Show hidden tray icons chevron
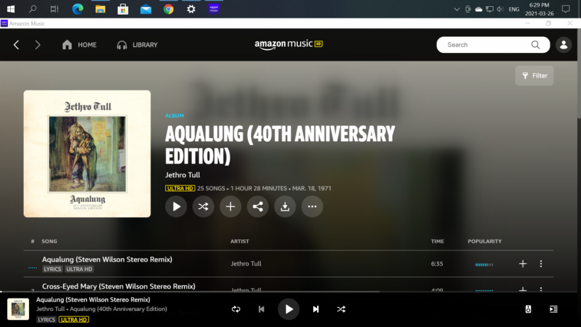The height and width of the screenshot is (327, 581). [457, 9]
